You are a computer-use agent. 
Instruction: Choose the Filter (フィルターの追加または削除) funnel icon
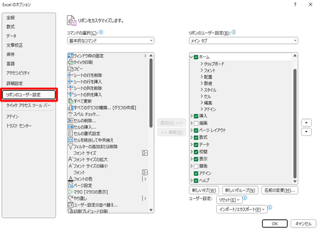click(x=71, y=146)
